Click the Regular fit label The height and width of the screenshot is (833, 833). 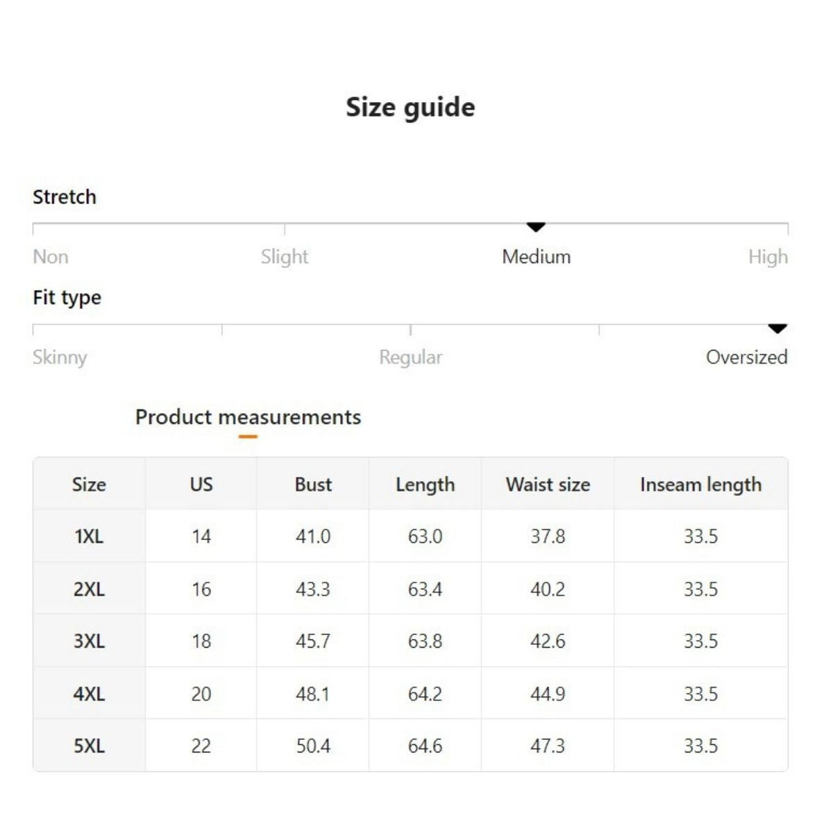tap(410, 357)
